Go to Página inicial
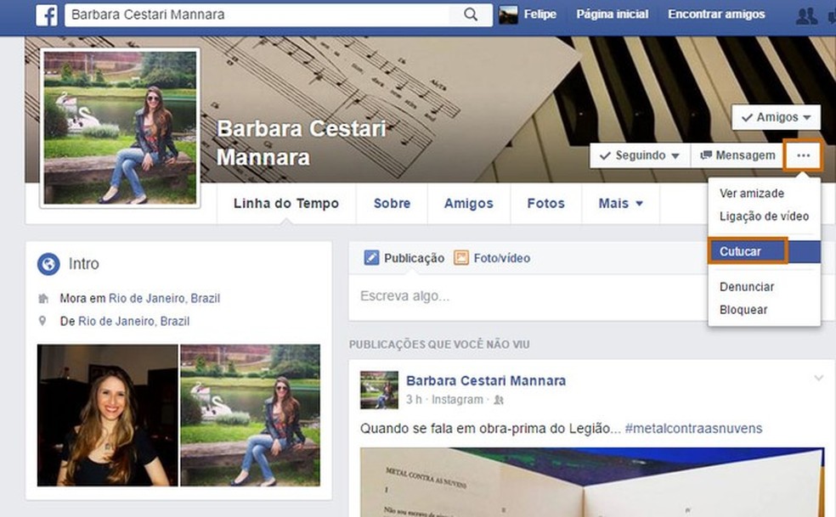Viewport: 836px width, 517px height. click(x=612, y=14)
